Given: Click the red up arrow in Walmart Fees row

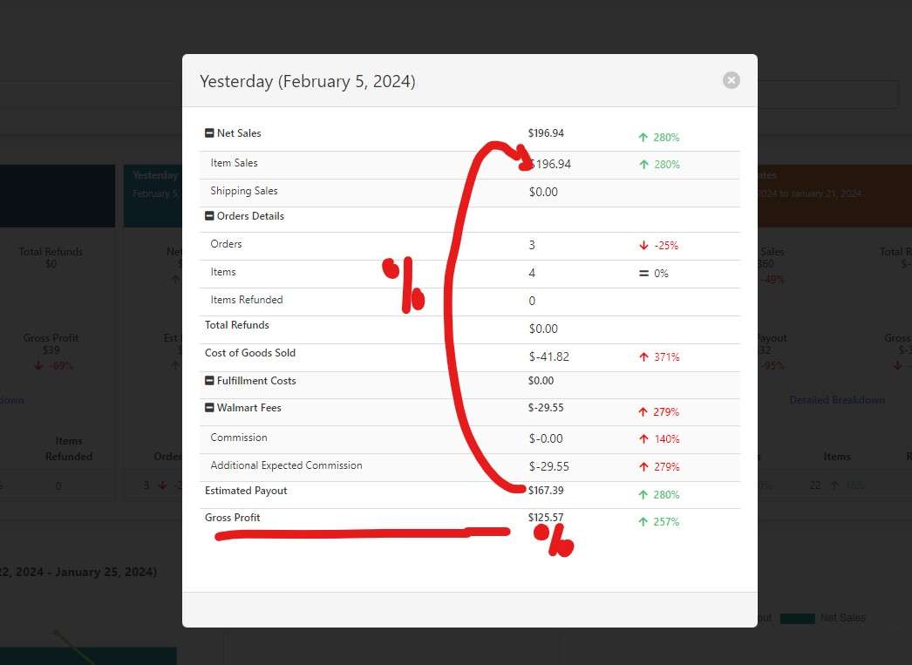Looking at the screenshot, I should [x=643, y=411].
